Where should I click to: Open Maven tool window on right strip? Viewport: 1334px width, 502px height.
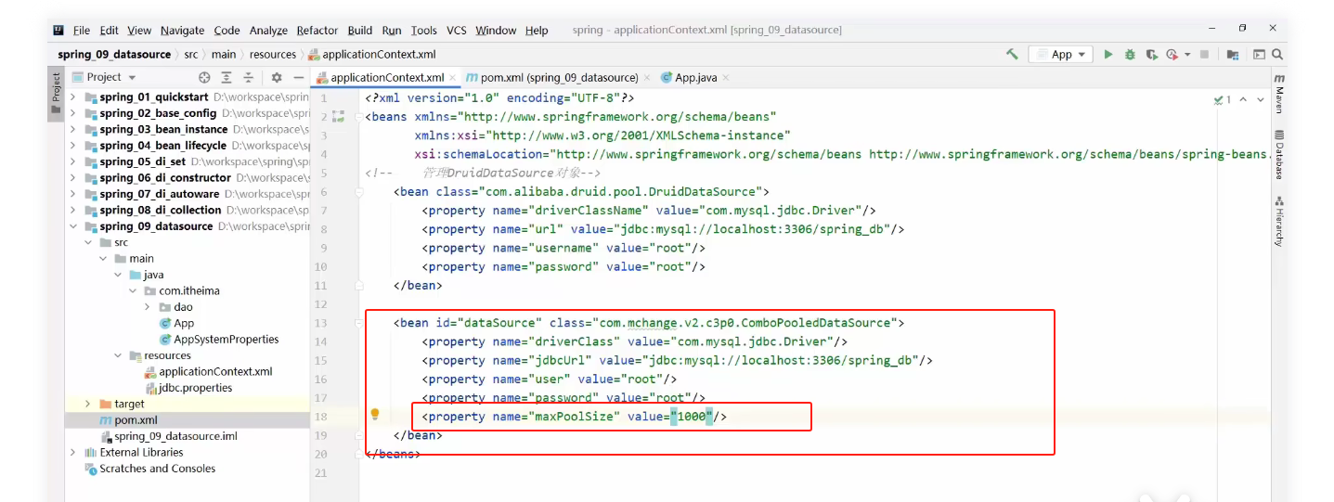(x=1279, y=94)
